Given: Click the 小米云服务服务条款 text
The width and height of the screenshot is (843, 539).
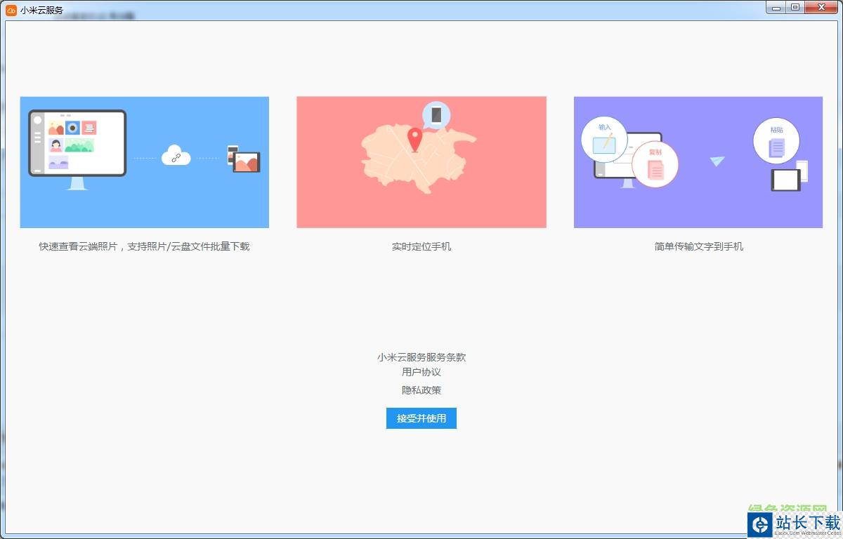Looking at the screenshot, I should pos(421,357).
